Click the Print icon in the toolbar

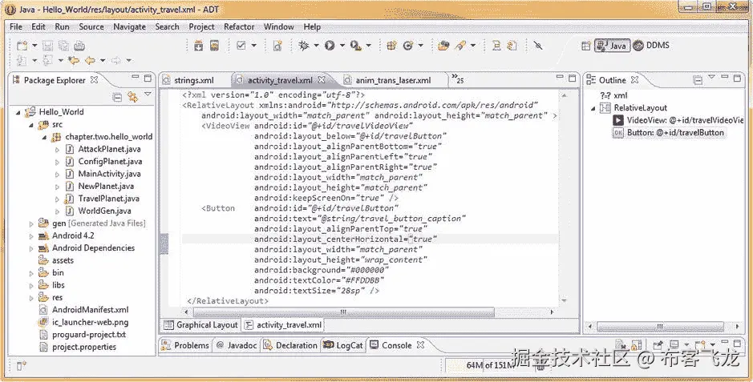click(79, 46)
